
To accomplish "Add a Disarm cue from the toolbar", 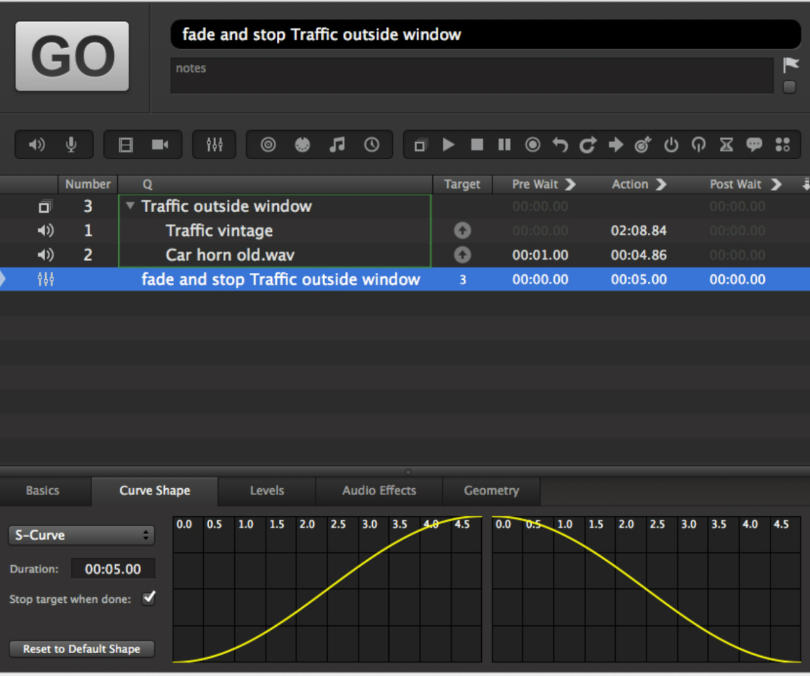I will pos(698,145).
